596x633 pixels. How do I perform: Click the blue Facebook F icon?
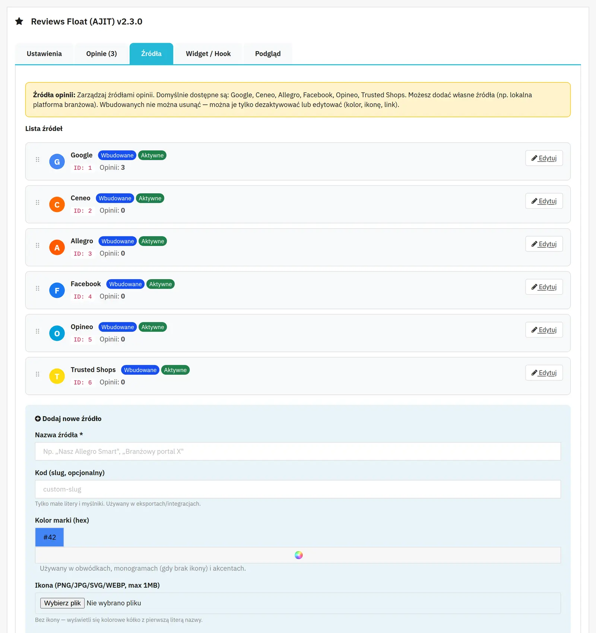tap(57, 290)
